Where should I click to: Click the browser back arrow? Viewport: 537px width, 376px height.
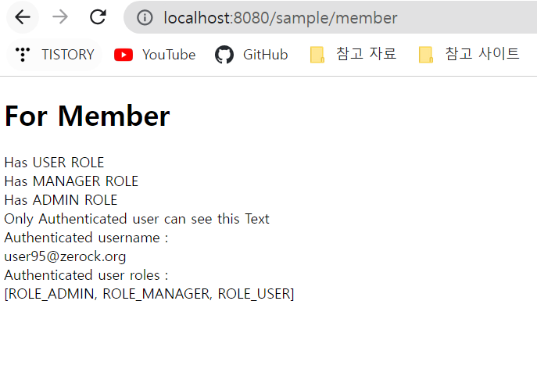pos(23,17)
